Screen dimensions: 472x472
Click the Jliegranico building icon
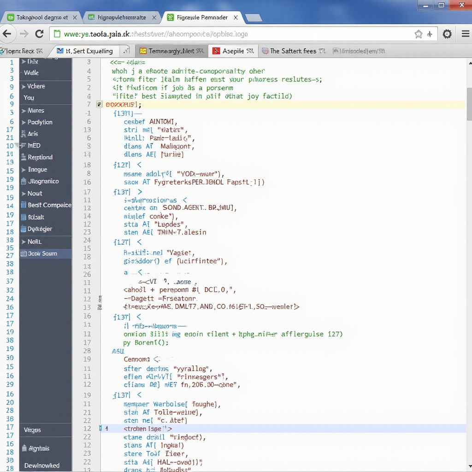click(24, 182)
